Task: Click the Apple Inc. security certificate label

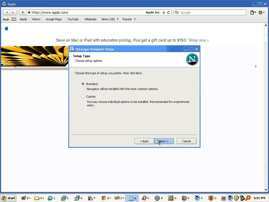Action: point(153,12)
